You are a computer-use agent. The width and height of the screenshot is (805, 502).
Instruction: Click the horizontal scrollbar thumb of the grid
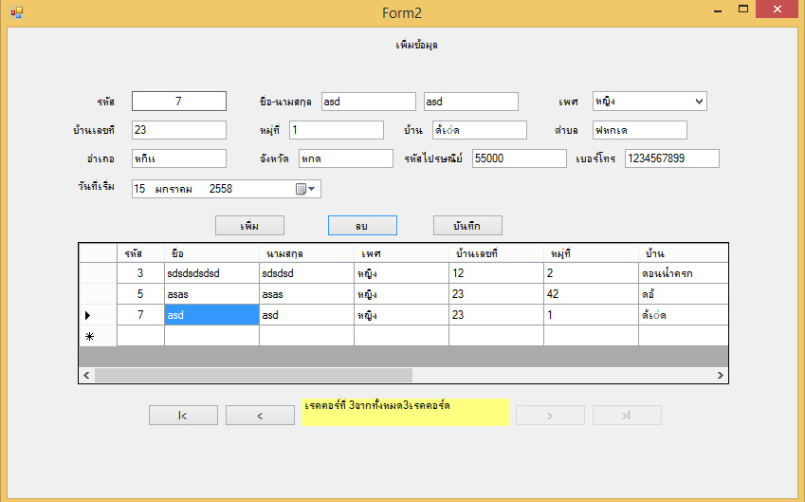click(x=253, y=375)
